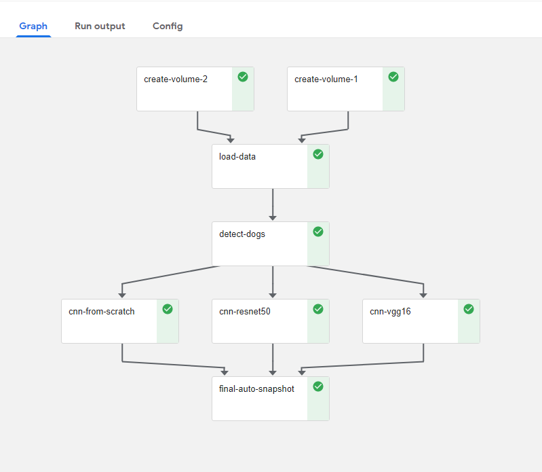Click success icon on cnn-from-scratch node

pos(168,309)
